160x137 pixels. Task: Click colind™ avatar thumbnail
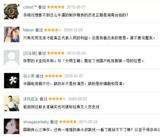tap(11, 11)
